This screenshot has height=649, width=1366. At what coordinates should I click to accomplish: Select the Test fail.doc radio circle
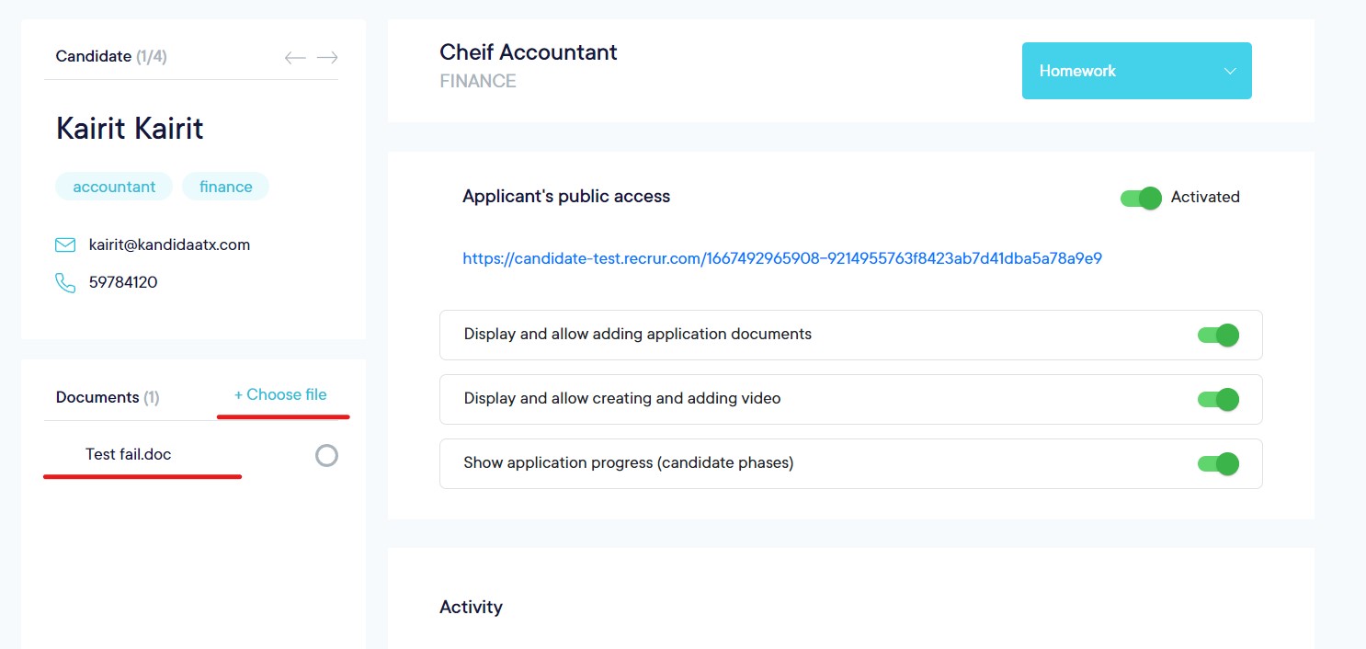coord(326,455)
